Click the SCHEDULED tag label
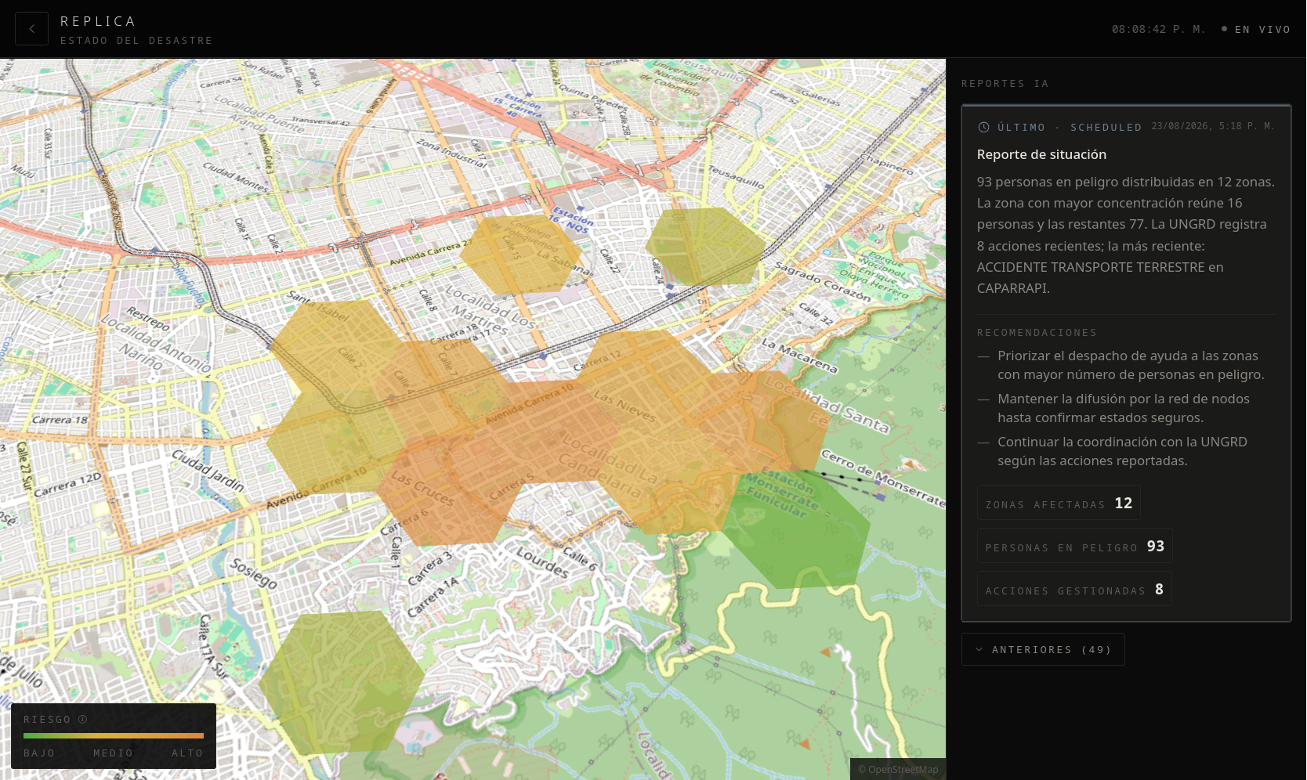 1106,127
